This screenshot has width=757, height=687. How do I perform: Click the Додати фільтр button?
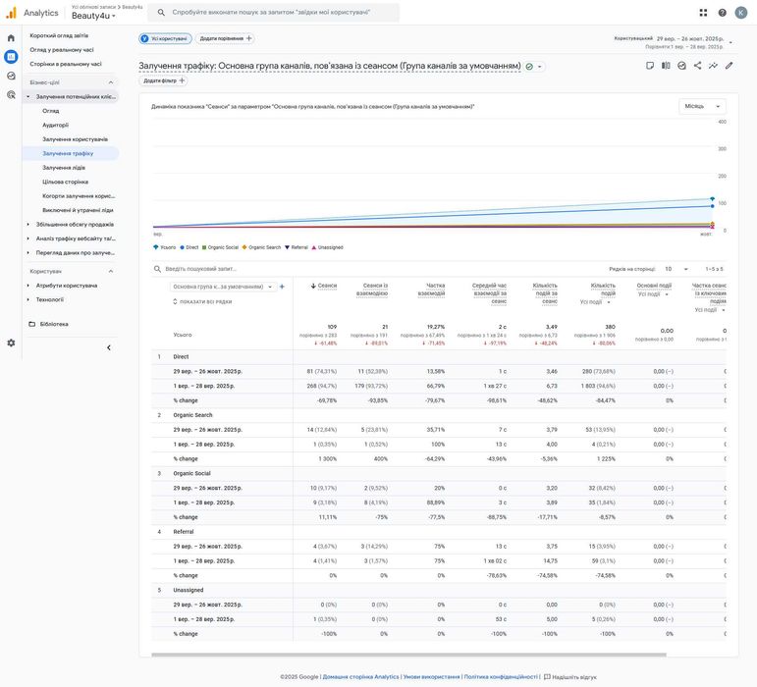pyautogui.click(x=164, y=80)
